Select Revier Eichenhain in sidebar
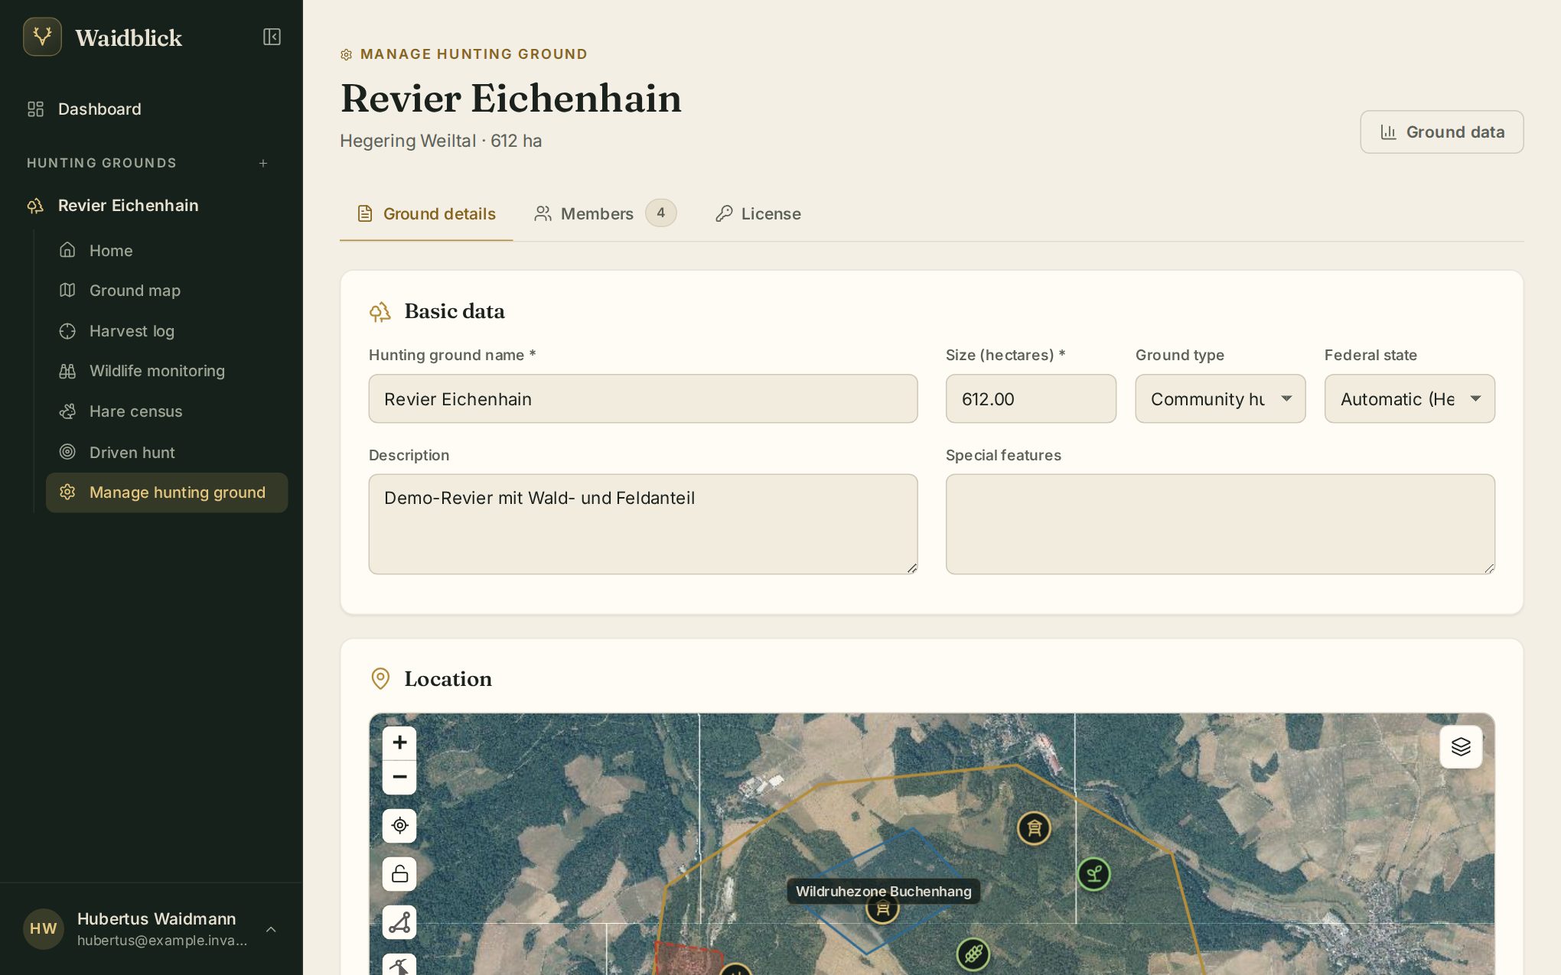 [x=152, y=205]
